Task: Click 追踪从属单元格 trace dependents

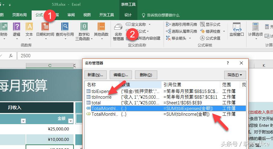Action: 181,31
